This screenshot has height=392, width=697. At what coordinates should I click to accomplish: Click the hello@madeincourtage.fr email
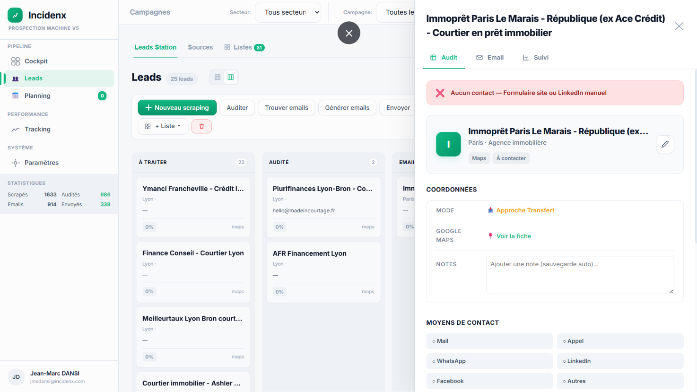click(x=304, y=210)
